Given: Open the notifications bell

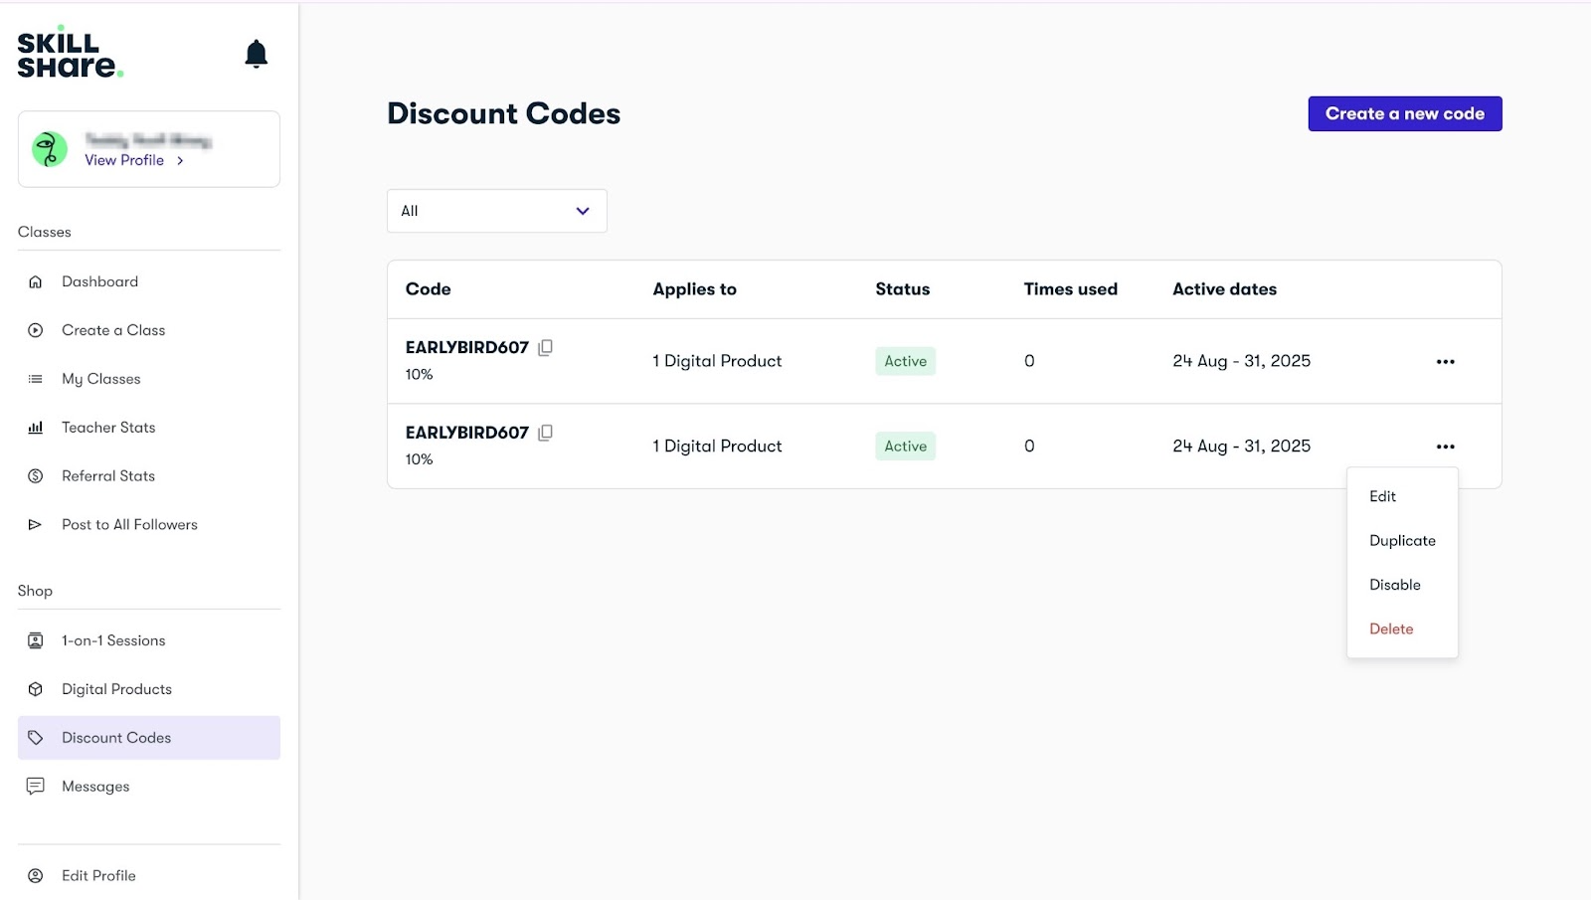Looking at the screenshot, I should pyautogui.click(x=256, y=54).
